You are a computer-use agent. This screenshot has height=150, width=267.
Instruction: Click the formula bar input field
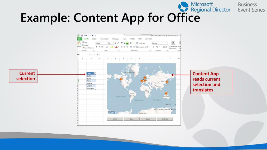pyautogui.click(x=140, y=54)
